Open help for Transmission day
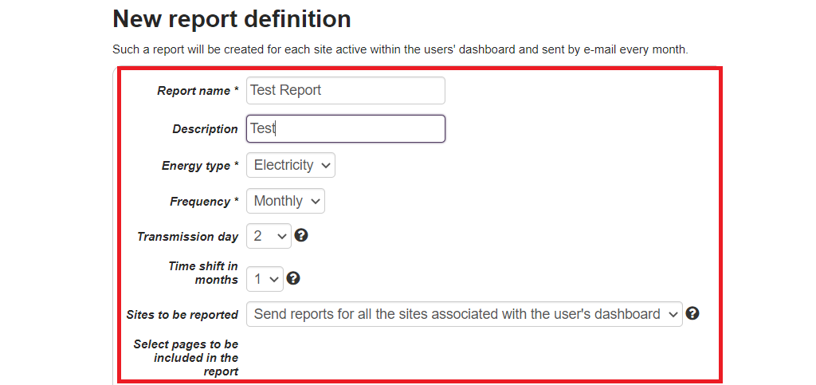This screenshot has width=816, height=385. (x=301, y=236)
